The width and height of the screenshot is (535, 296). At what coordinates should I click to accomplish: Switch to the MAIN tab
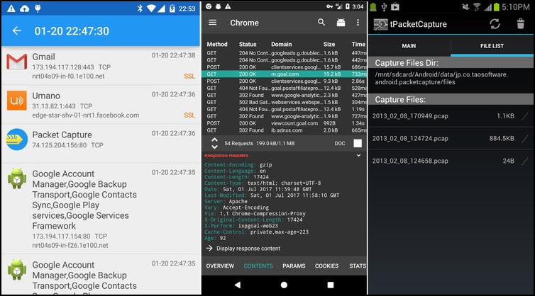point(409,45)
